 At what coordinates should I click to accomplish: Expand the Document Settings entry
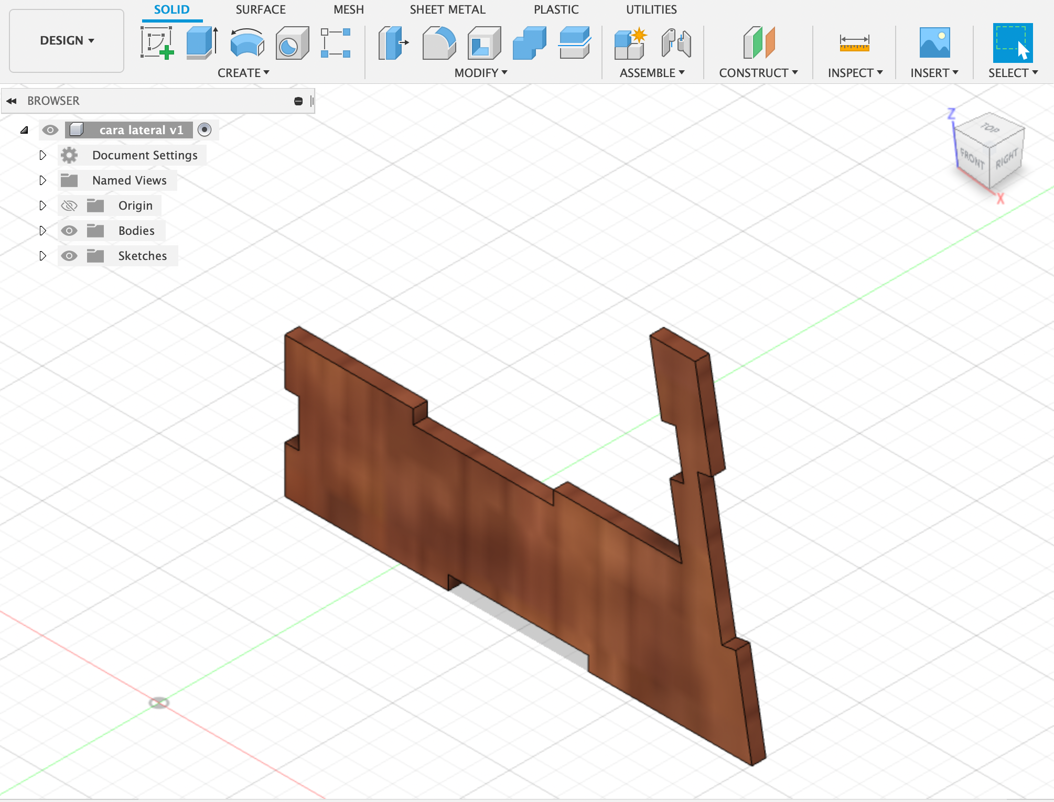pos(42,155)
